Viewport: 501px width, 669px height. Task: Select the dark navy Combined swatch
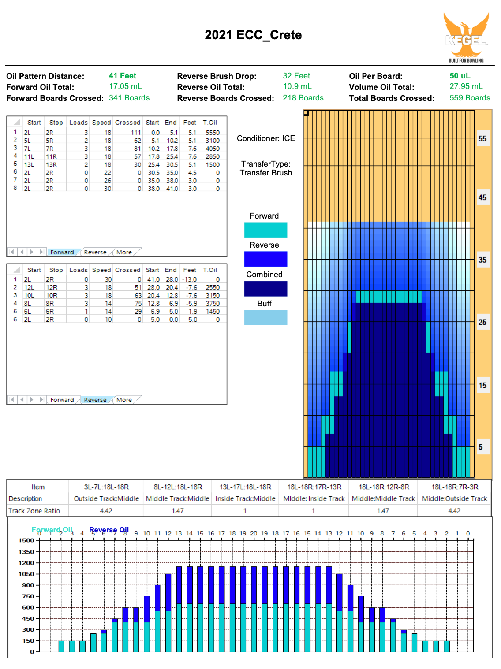[265, 289]
